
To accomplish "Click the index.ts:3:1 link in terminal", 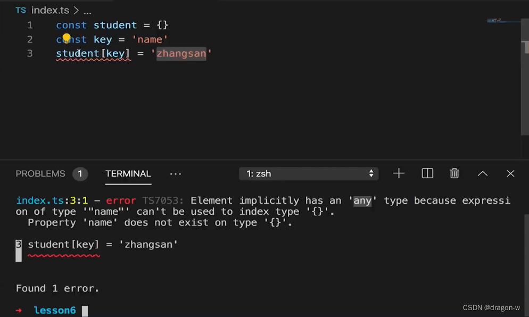I will [x=52, y=201].
